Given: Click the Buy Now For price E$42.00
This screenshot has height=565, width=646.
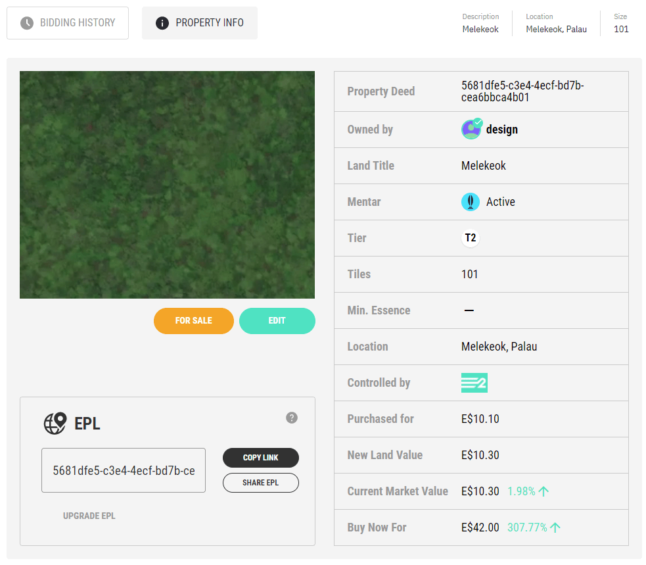Looking at the screenshot, I should pyautogui.click(x=480, y=528).
